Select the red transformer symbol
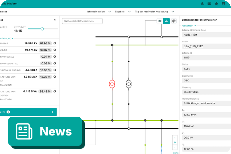231x154 pixels. tap(112, 84)
